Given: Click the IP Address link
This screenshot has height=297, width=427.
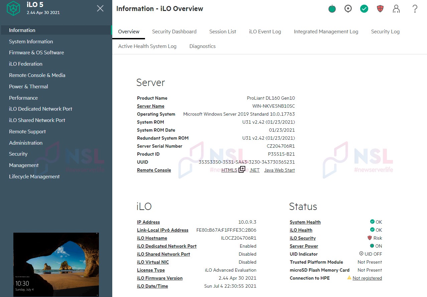Looking at the screenshot, I should point(148,222).
